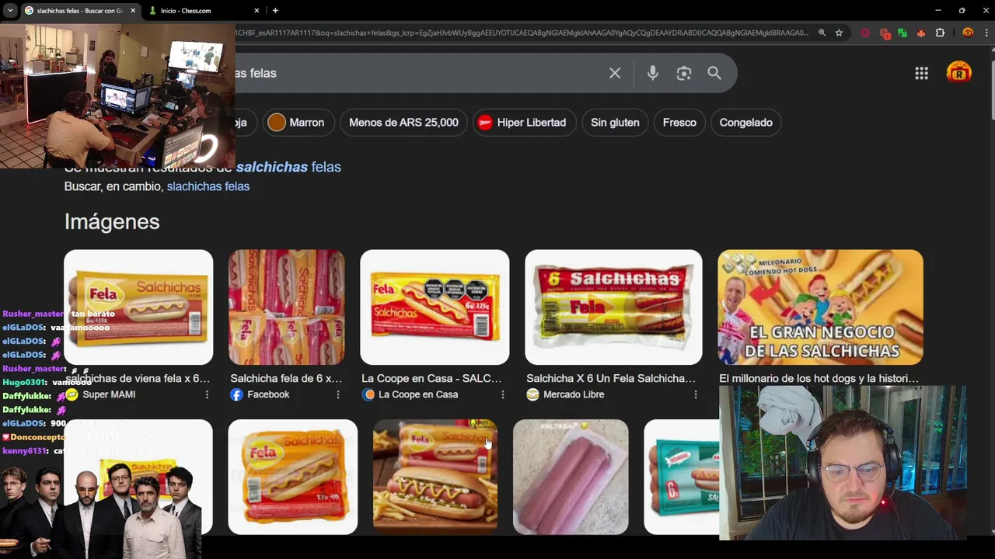
Task: Open Google Lens image search
Action: tap(683, 73)
